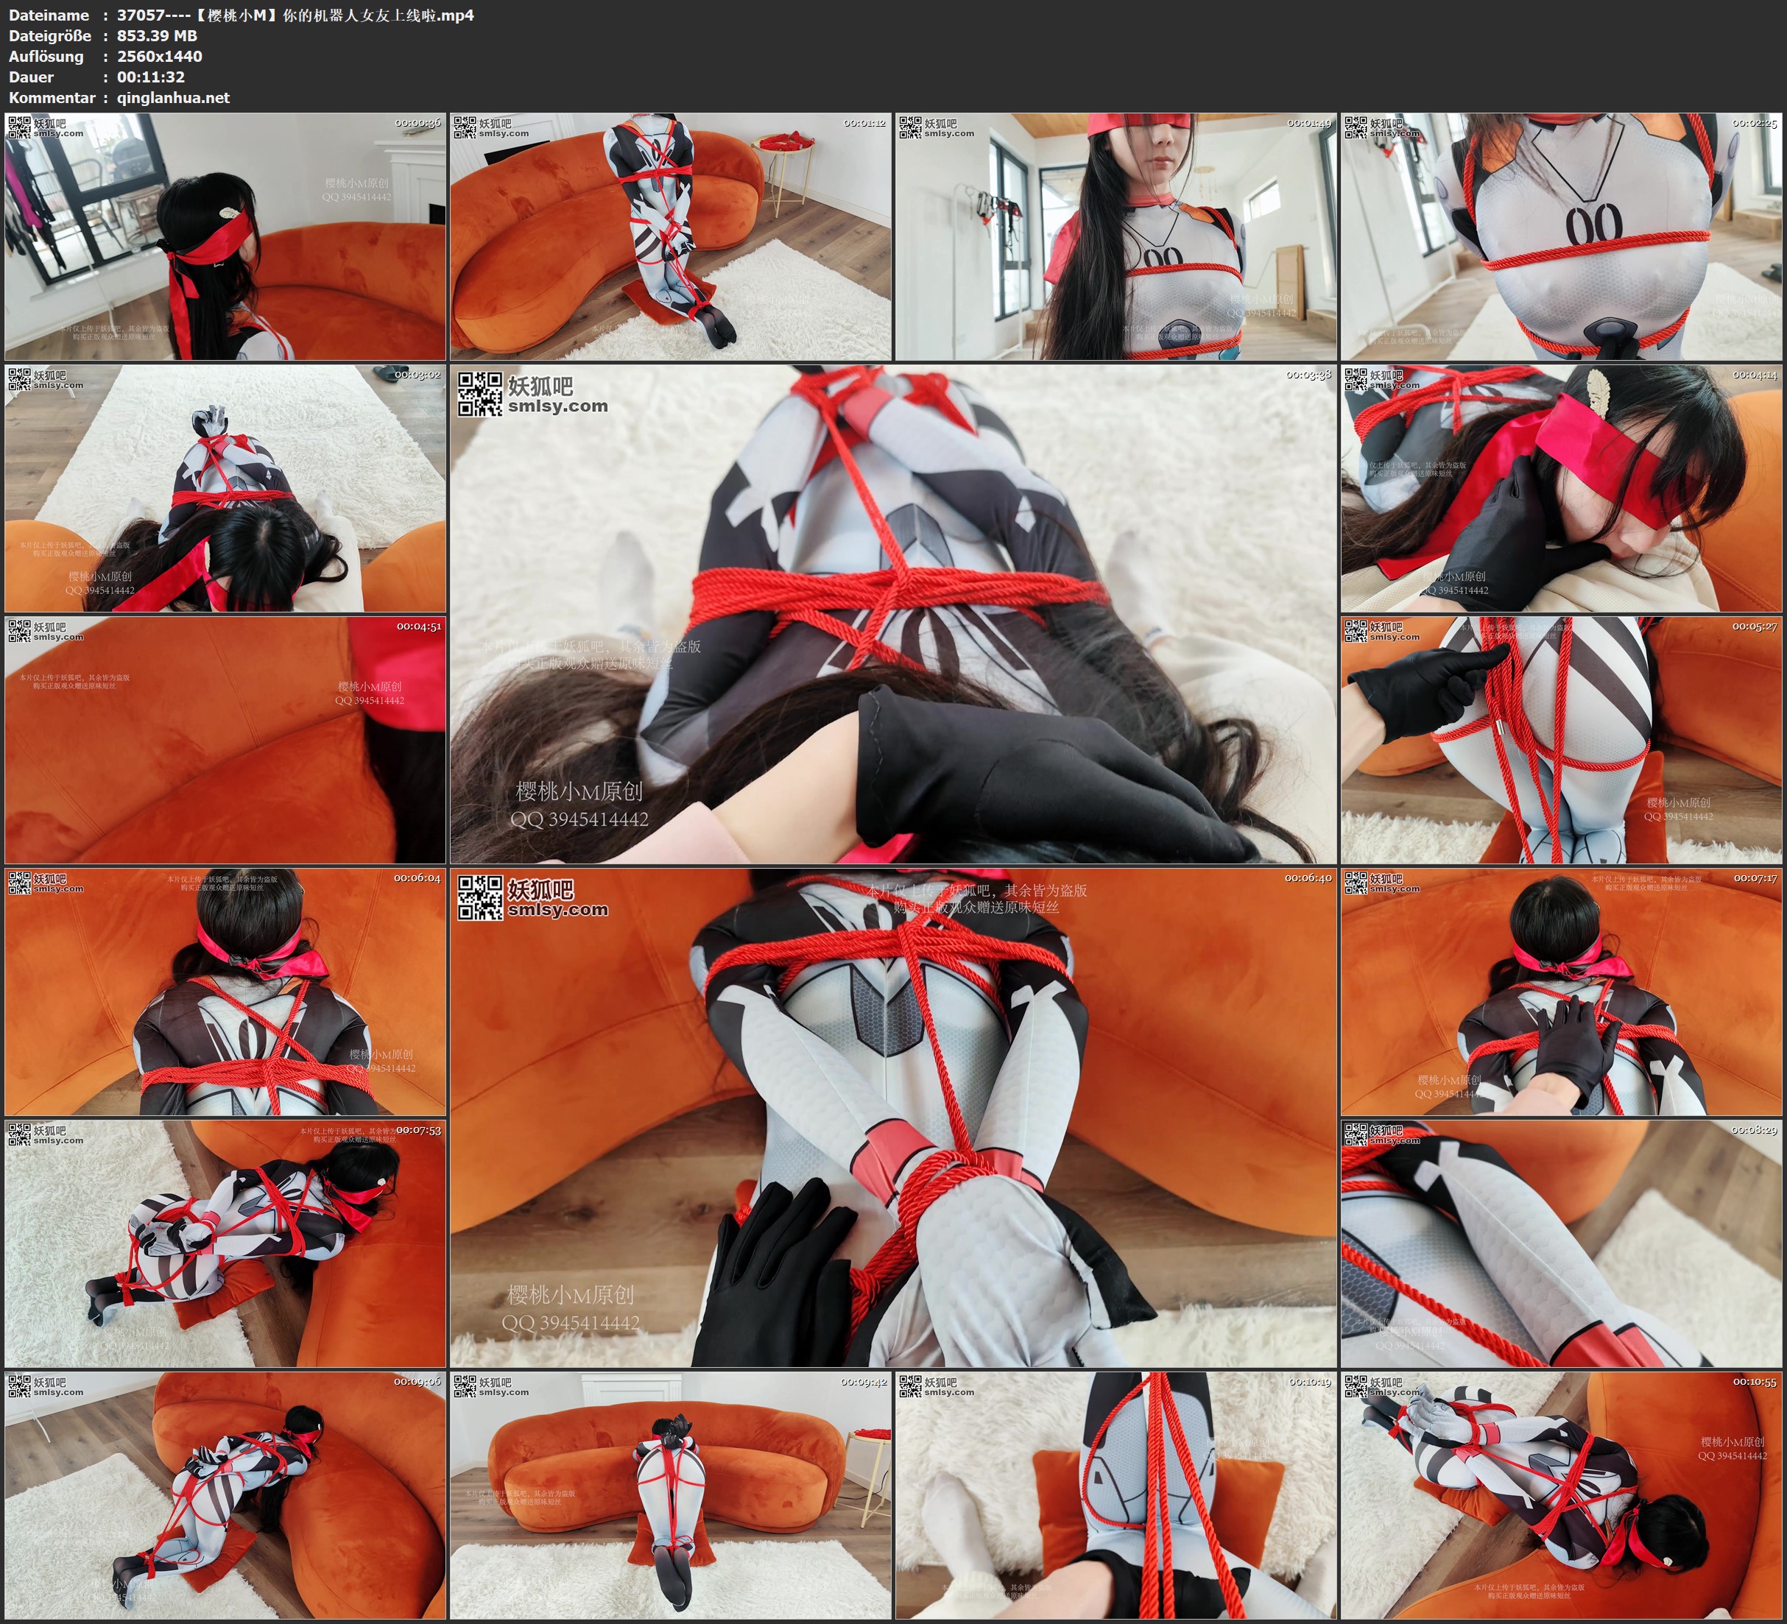Click the Dateiname value in header
Viewport: 1787px width, 1624px height.
295,15
